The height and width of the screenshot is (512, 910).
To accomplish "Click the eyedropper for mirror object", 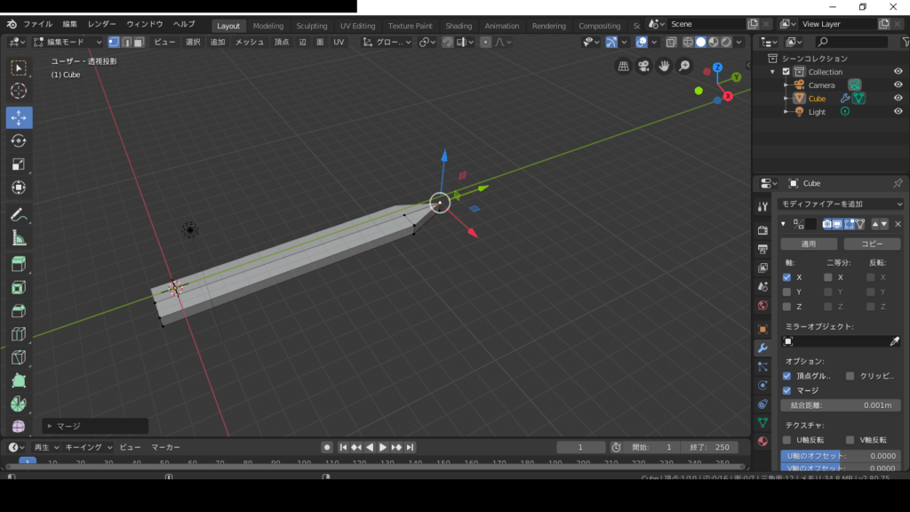I will pos(895,341).
